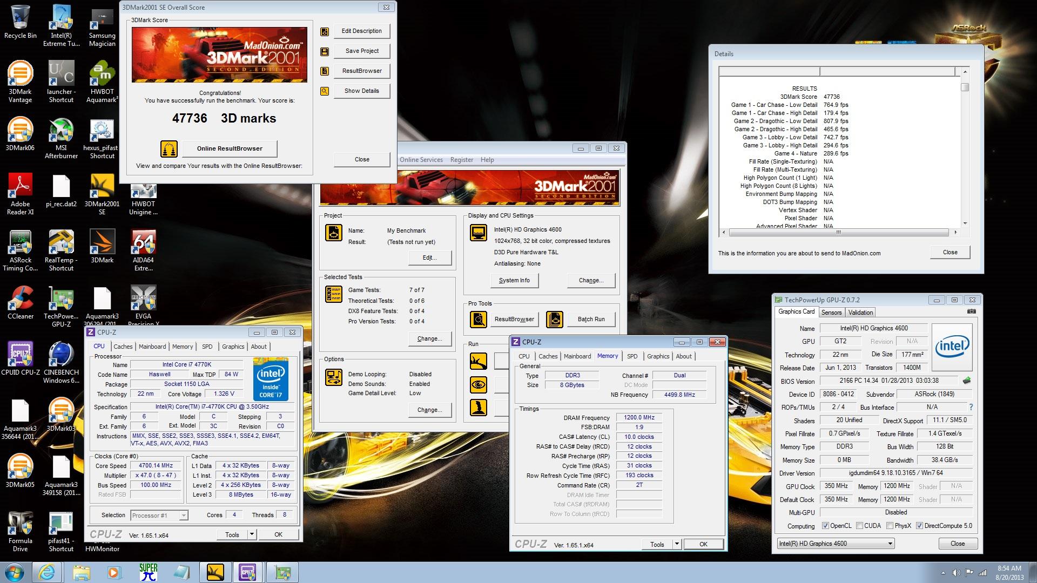Click the Show Details magnifier icon

325,91
